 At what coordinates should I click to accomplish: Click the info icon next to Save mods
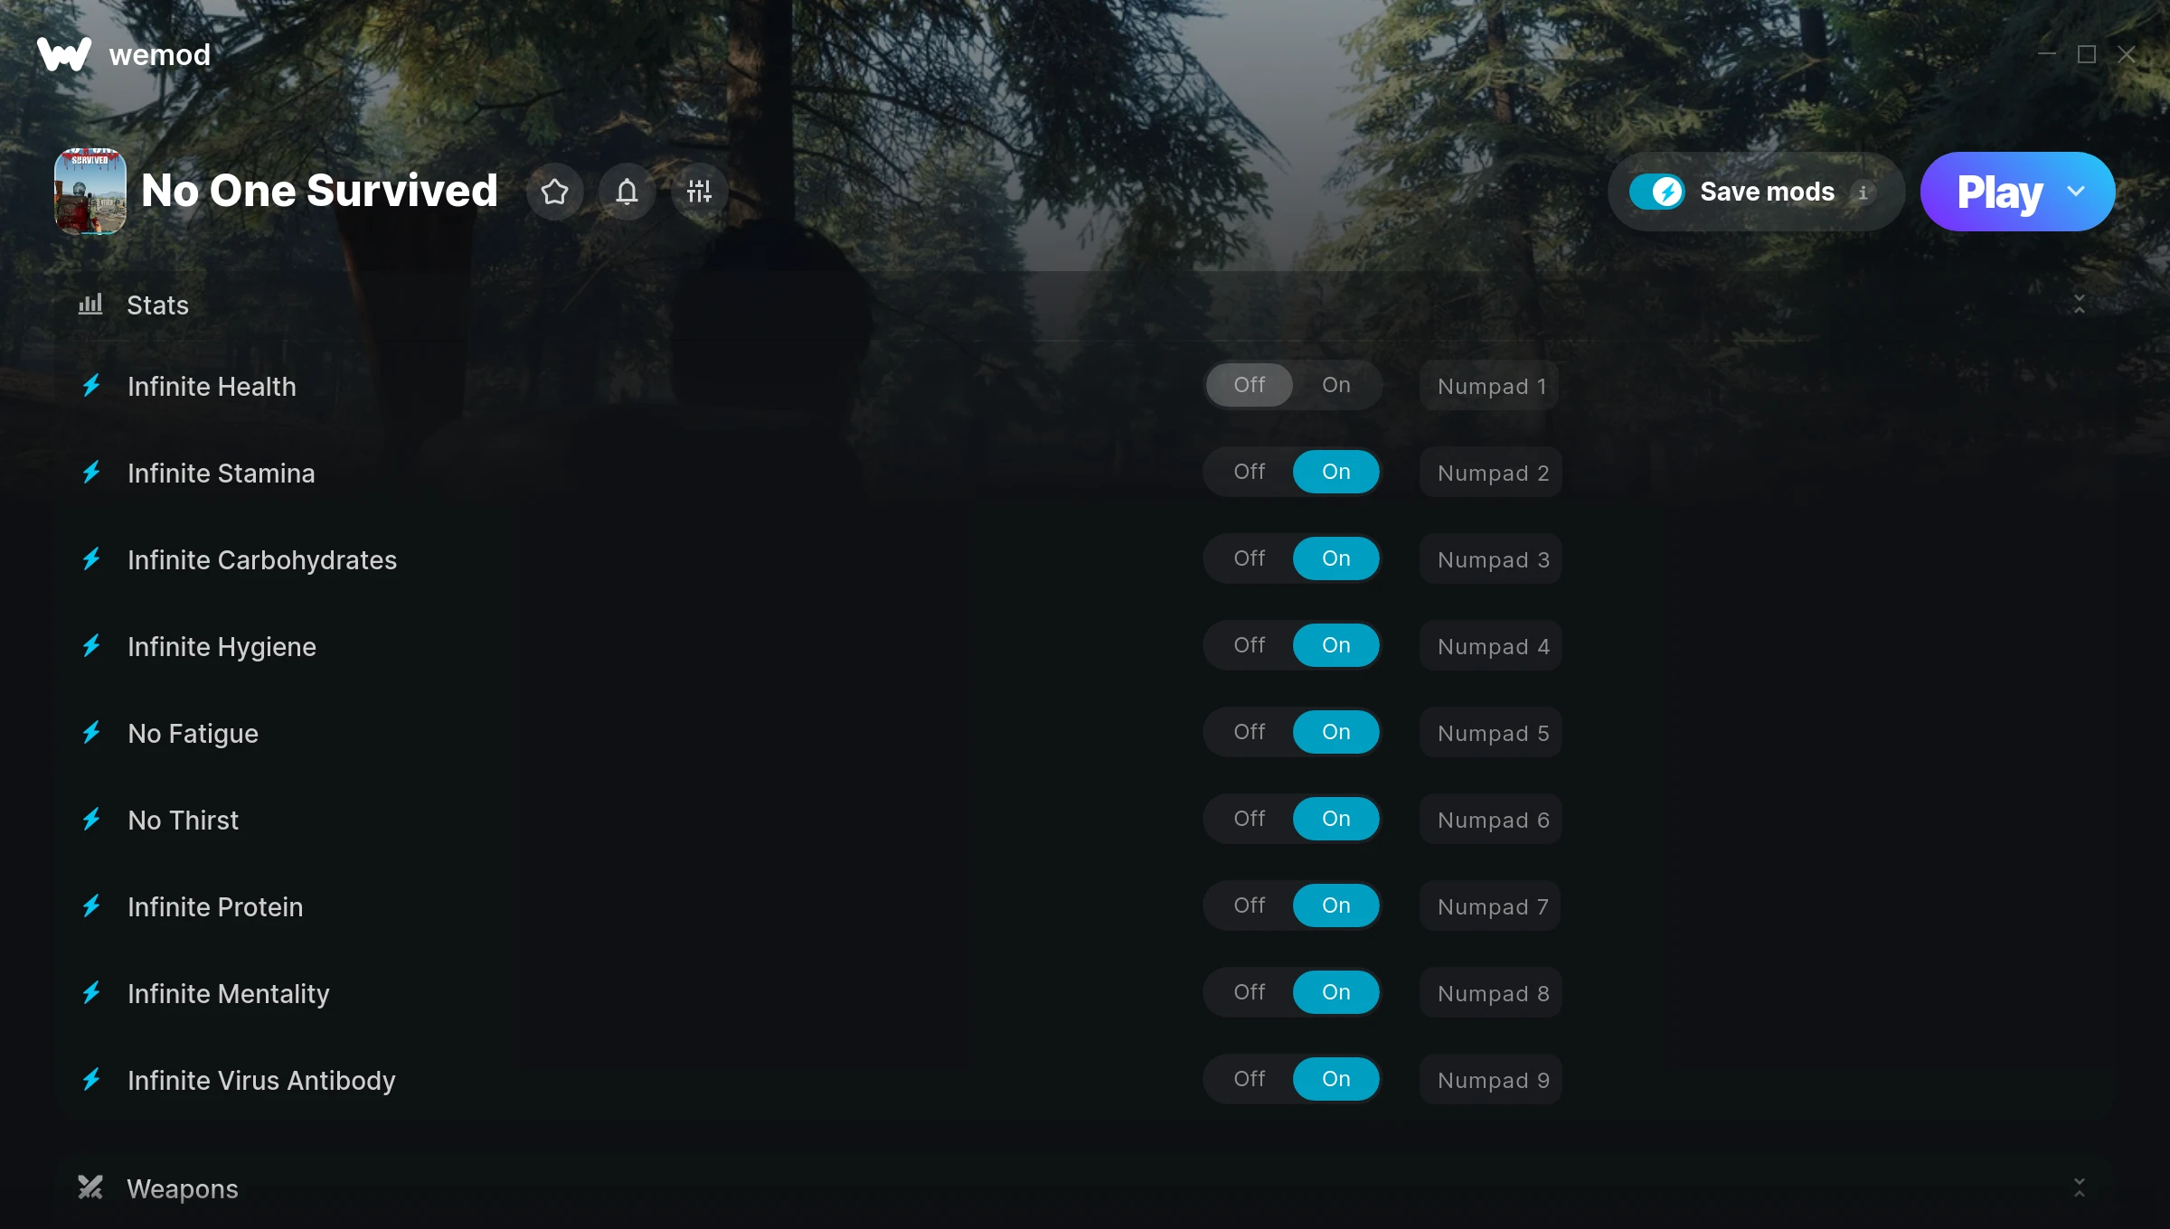click(1863, 191)
